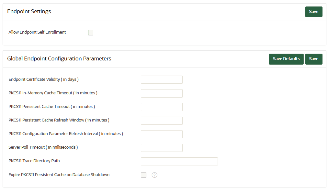Select the Server Poll Timeout input field
The image size is (329, 190).
(162, 148)
